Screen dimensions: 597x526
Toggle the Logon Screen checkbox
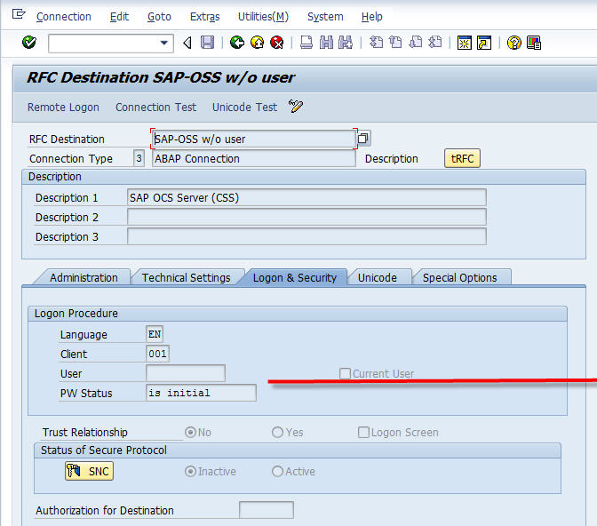(x=363, y=433)
